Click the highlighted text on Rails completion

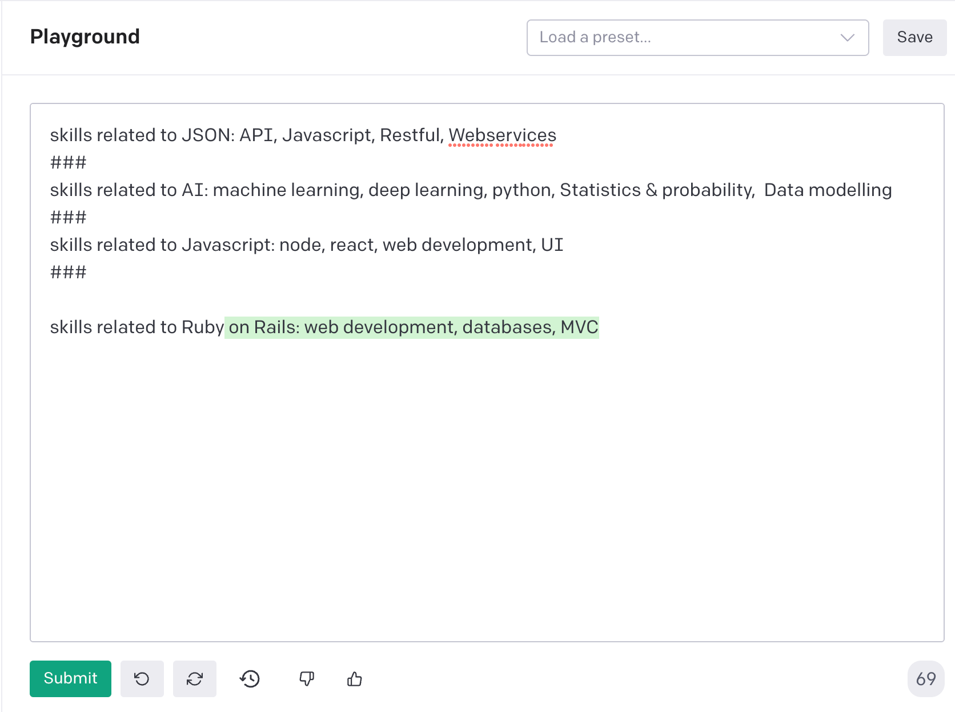coord(412,327)
